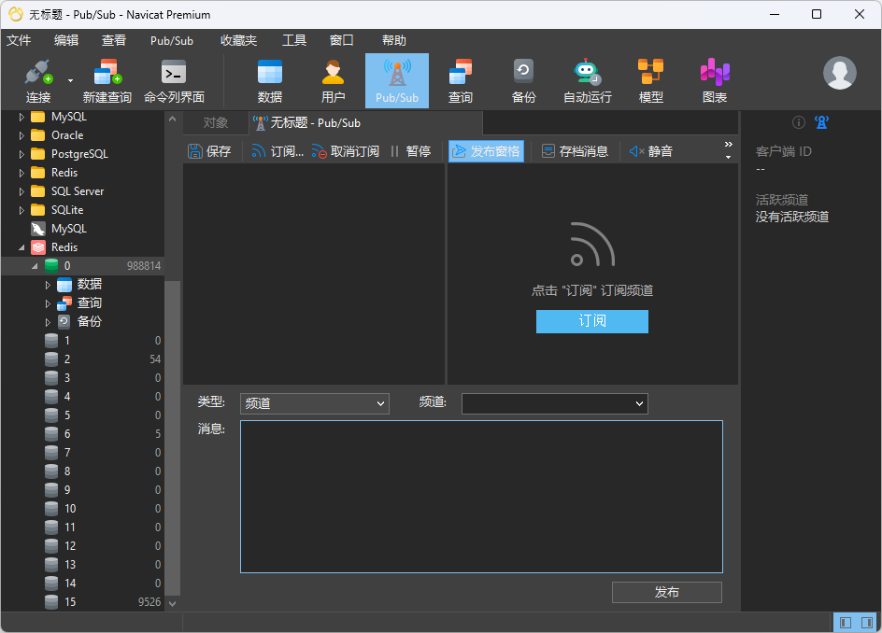882x633 pixels.
Task: Select Redis database 2 with 54 keys
Action: point(82,359)
